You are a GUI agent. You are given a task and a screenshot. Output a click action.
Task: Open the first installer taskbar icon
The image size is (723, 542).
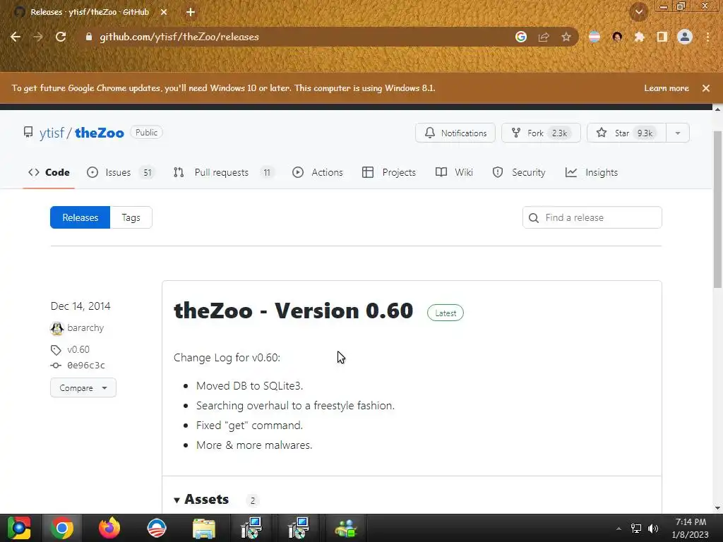(x=251, y=528)
